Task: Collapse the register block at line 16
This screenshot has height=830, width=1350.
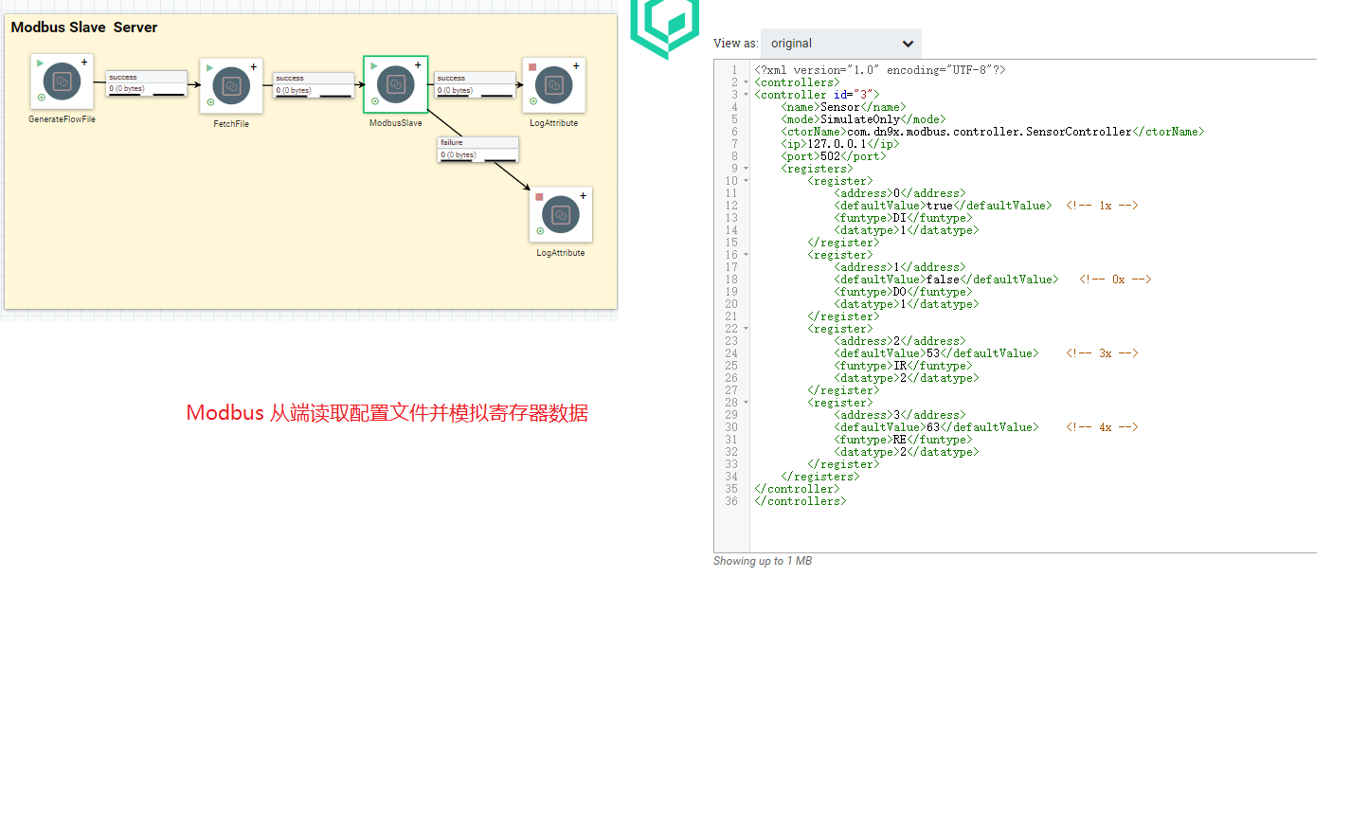Action: (x=746, y=255)
